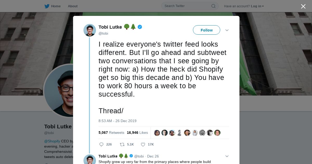Open the About page

click(x=73, y=6)
